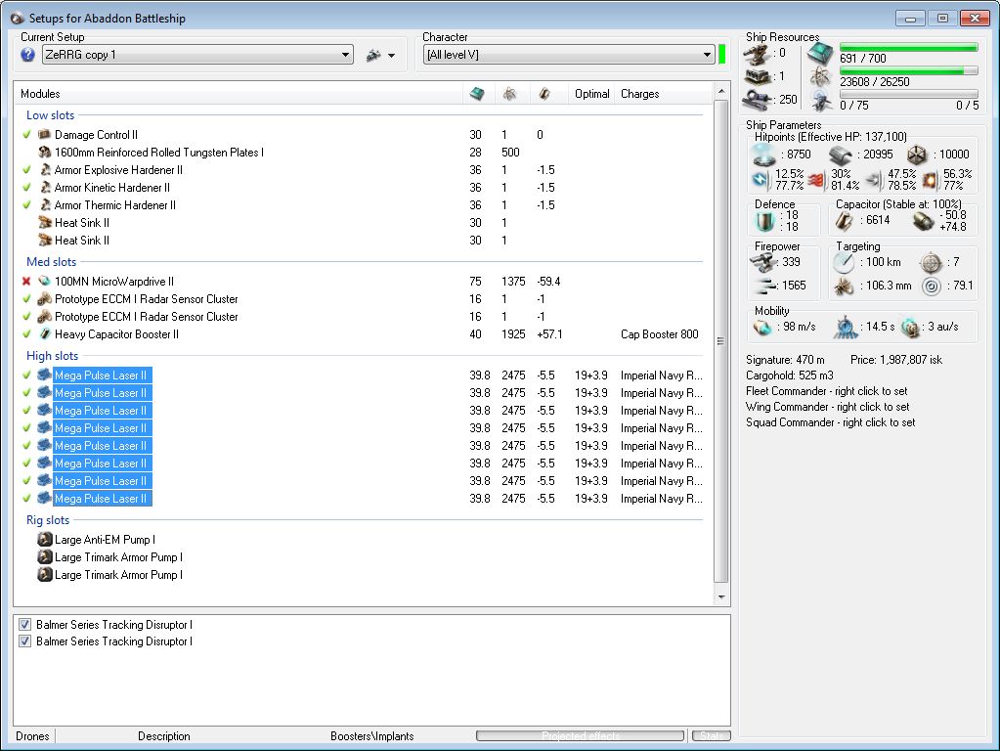Click the targeting range icon showing 100 km

pos(844,262)
